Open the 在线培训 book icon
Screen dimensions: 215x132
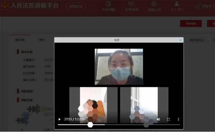131,4
